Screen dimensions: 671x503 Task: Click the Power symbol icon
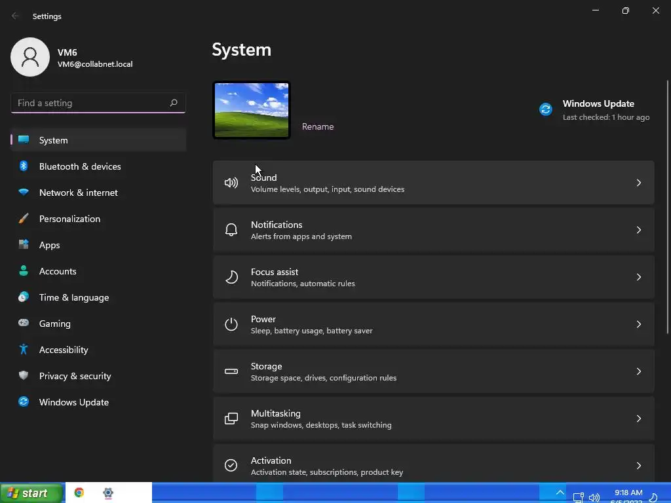[231, 324]
